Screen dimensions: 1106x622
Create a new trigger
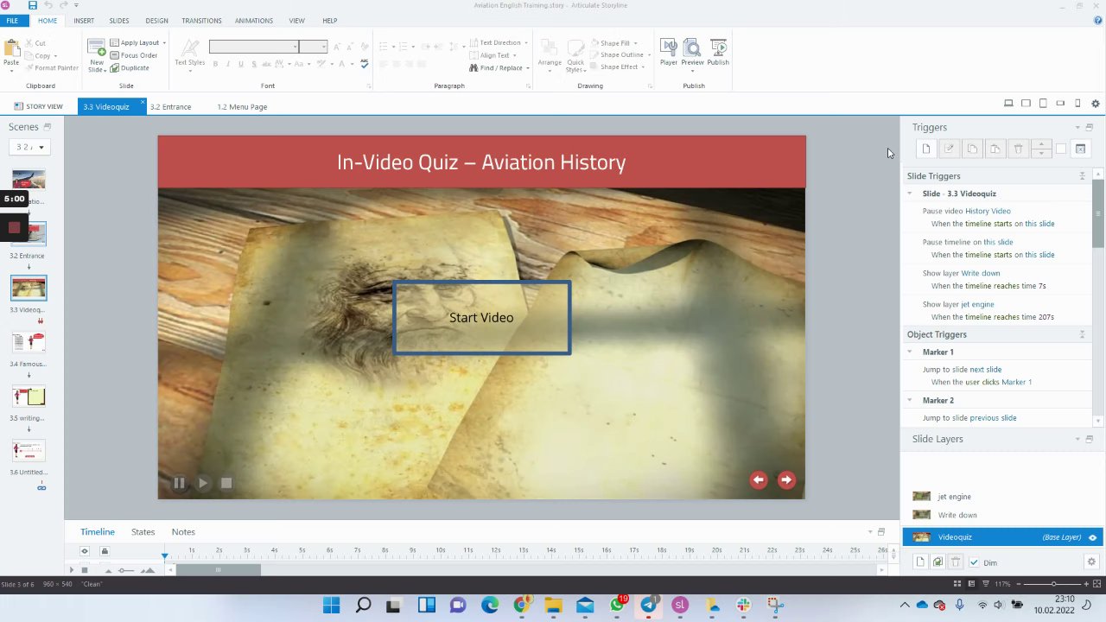[926, 149]
